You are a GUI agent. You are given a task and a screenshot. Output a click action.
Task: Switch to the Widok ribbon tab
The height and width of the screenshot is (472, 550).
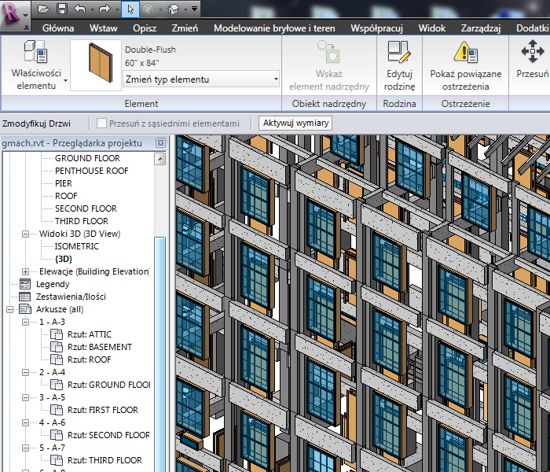point(431,28)
